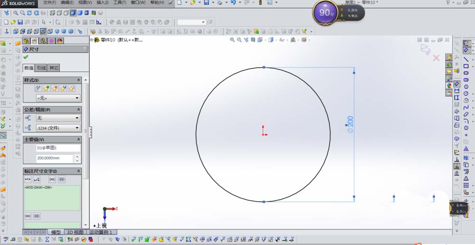Screen dimensions: 475x245
Task: Click Apply default style icon
Action: (x=38, y=88)
